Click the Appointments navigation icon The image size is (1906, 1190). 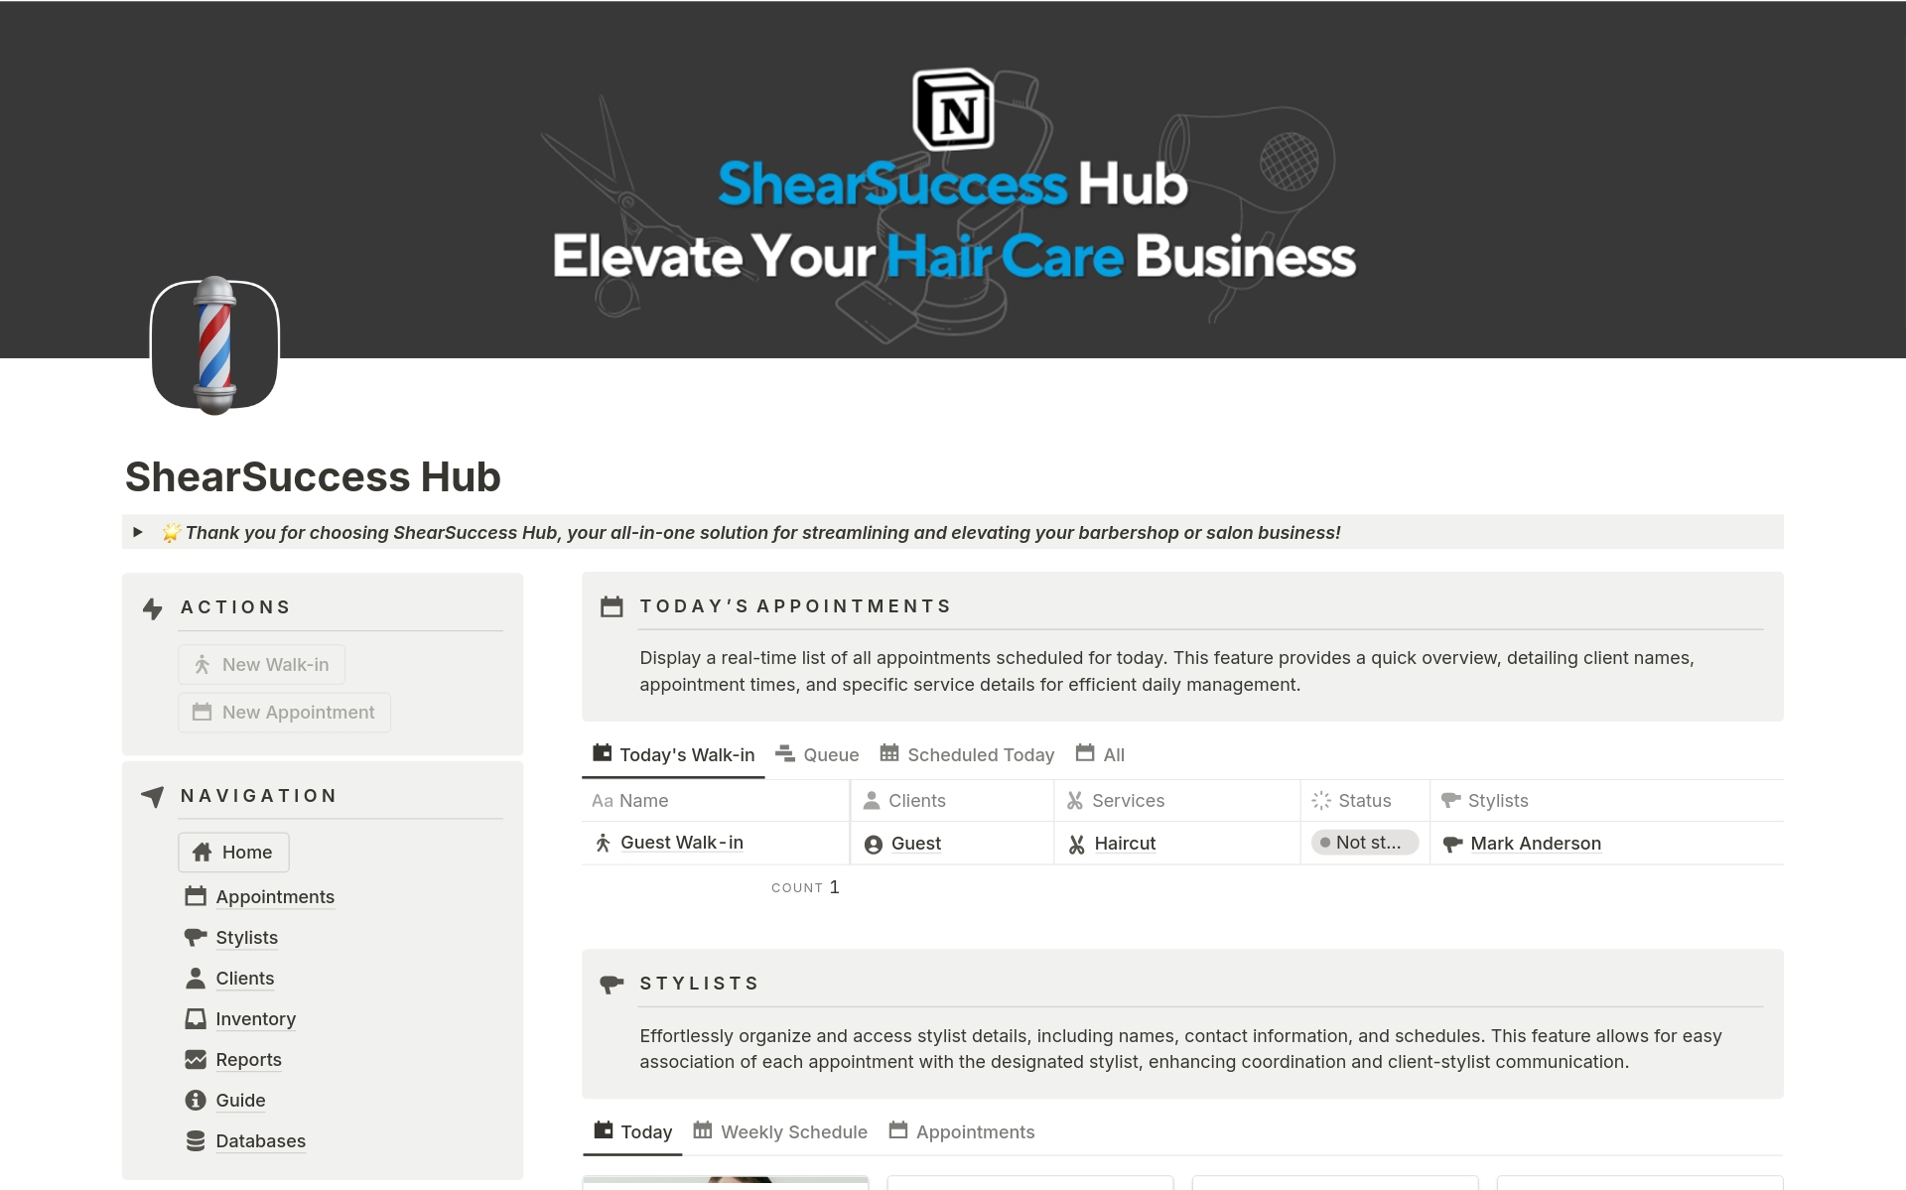[x=197, y=895]
